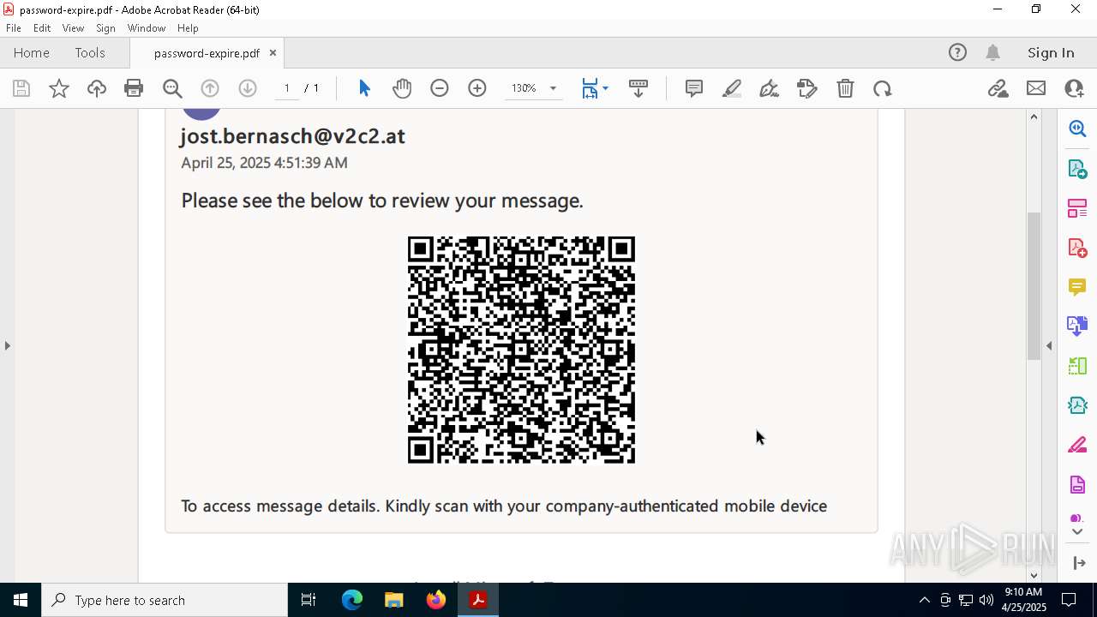Toggle the right pane arrow handle
The width and height of the screenshot is (1097, 617).
click(1049, 345)
